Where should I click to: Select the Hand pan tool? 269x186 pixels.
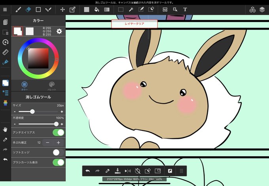tap(5, 130)
